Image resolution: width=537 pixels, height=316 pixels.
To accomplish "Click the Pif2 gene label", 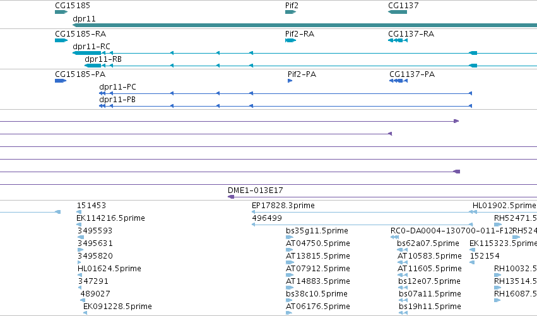I will coord(292,6).
